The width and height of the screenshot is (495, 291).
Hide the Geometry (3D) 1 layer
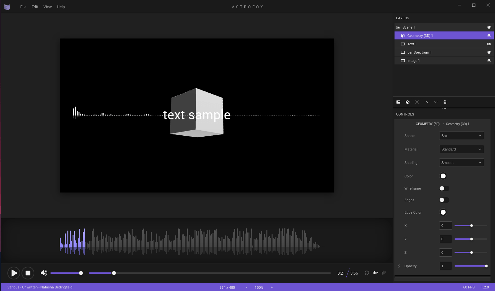(489, 36)
